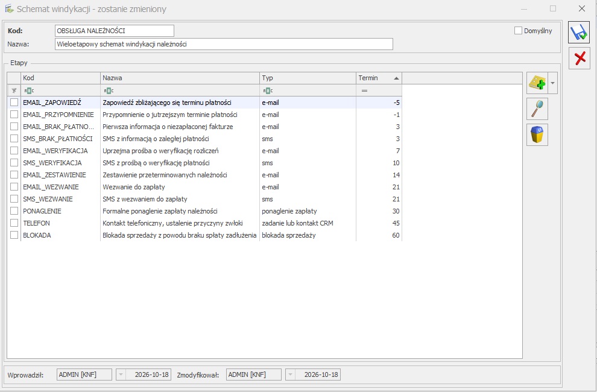Select the PONAGLENIE row checkbox
The image size is (597, 392).
coord(14,211)
